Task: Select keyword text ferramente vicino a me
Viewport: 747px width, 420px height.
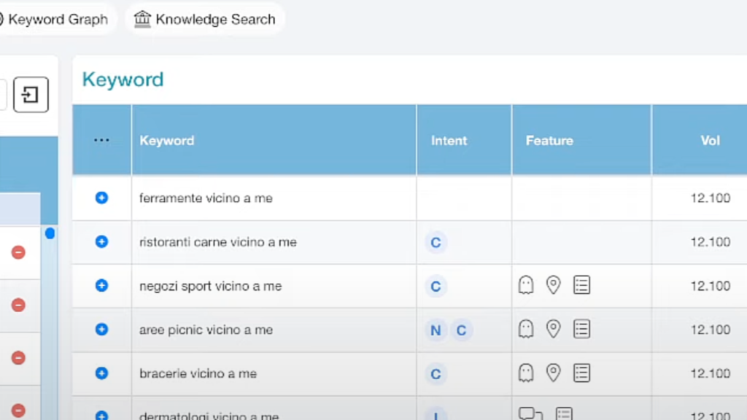Action: pyautogui.click(x=206, y=198)
